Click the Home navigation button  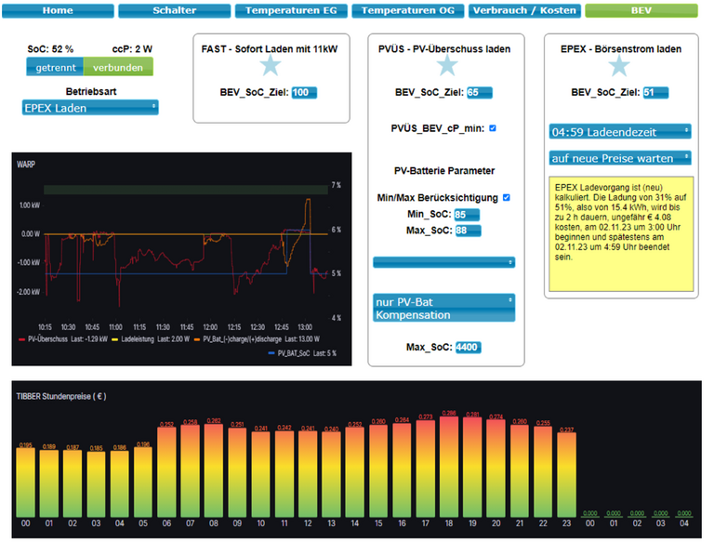pyautogui.click(x=58, y=11)
